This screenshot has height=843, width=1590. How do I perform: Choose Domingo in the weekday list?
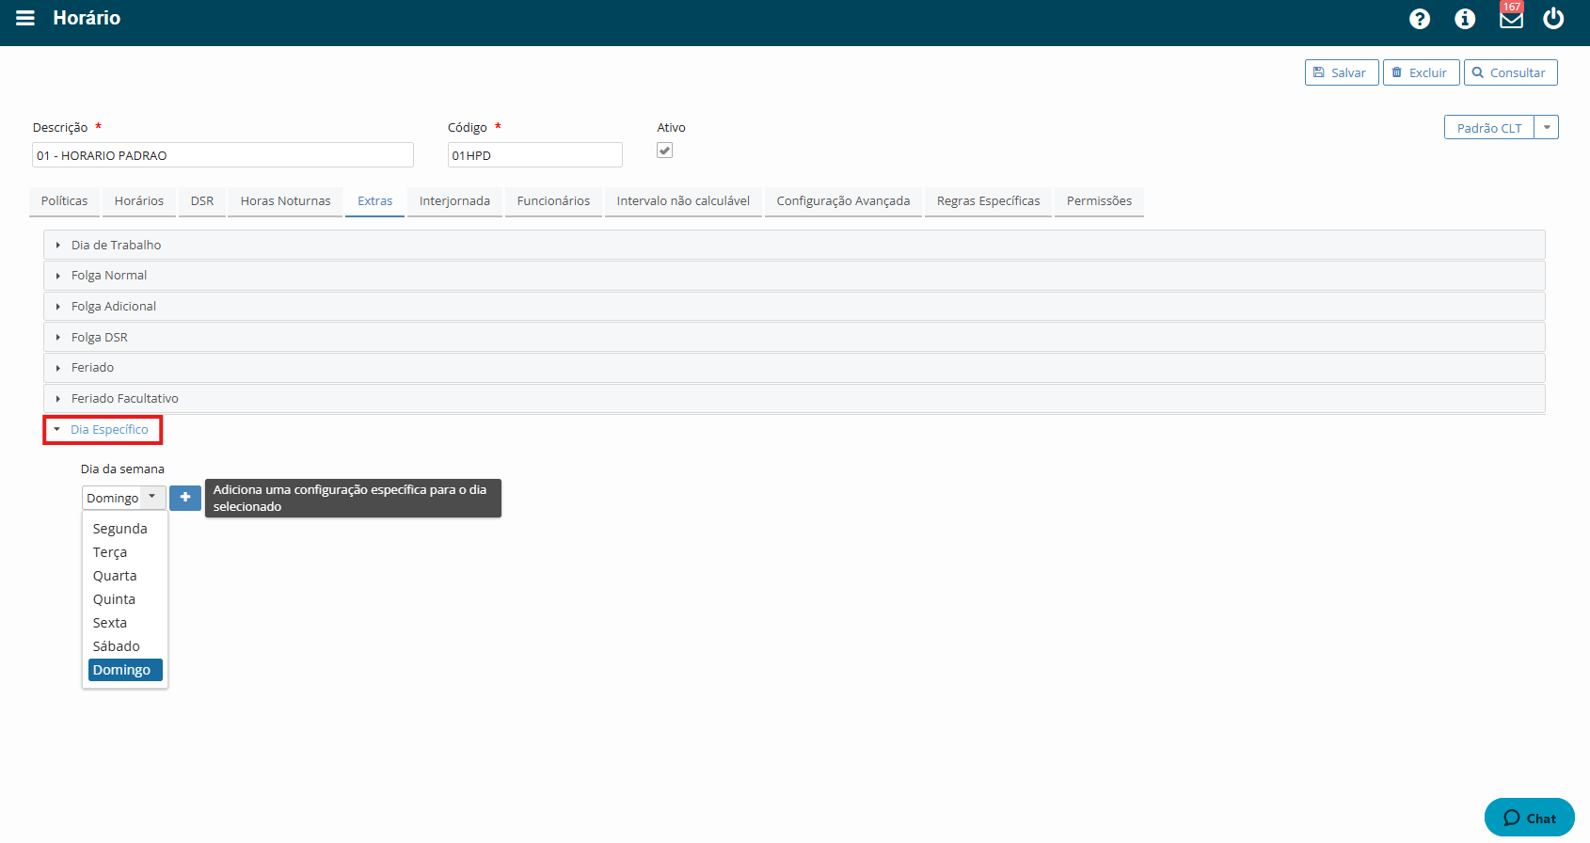(x=125, y=670)
